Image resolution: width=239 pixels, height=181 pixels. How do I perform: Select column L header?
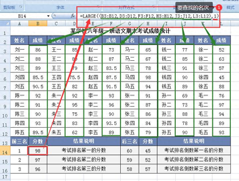[221, 24]
